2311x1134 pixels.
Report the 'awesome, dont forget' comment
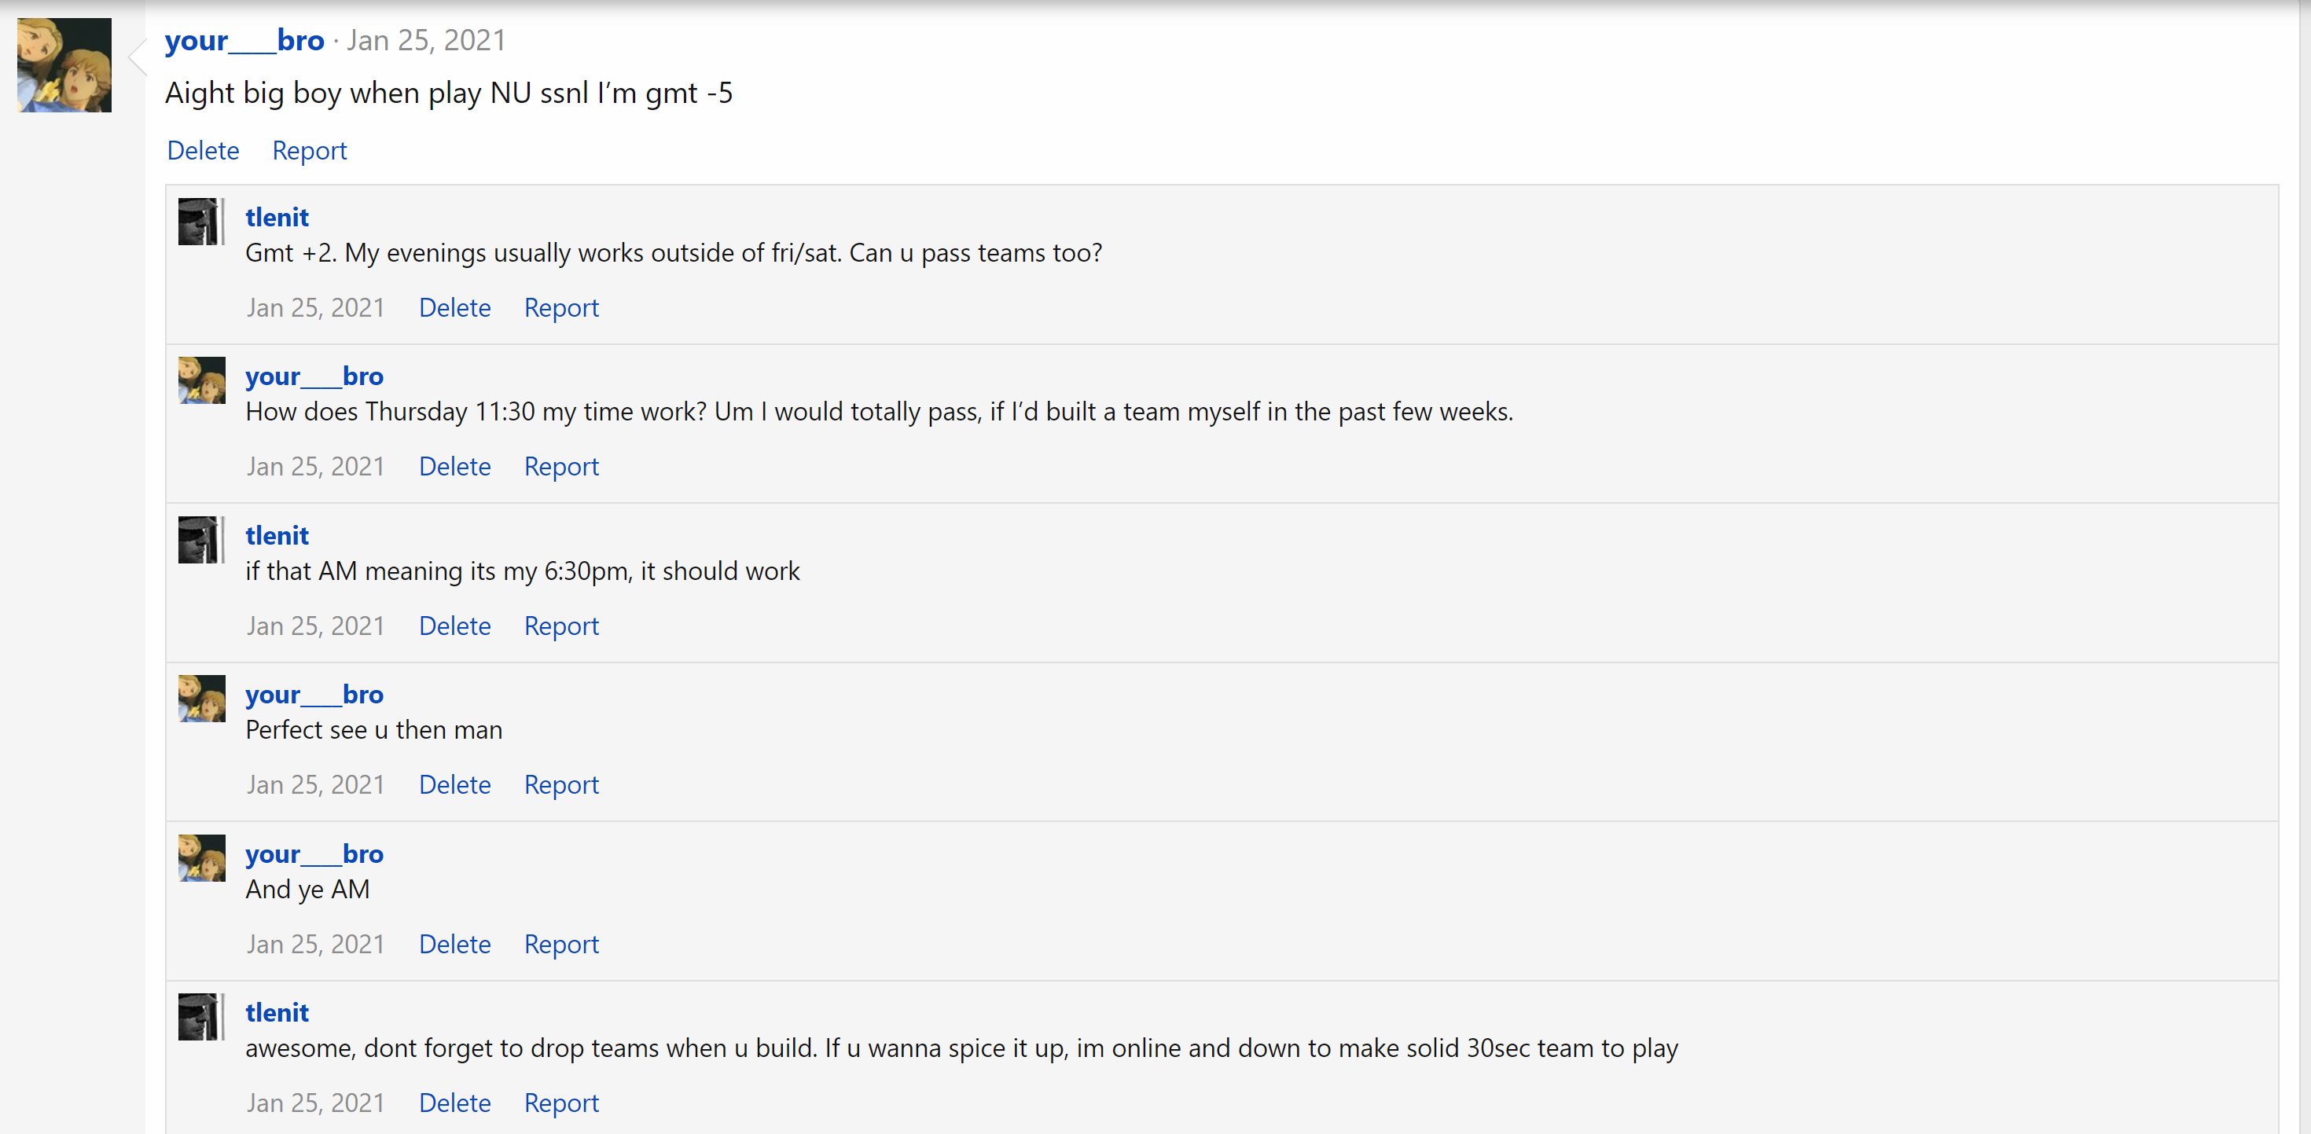click(x=560, y=1103)
